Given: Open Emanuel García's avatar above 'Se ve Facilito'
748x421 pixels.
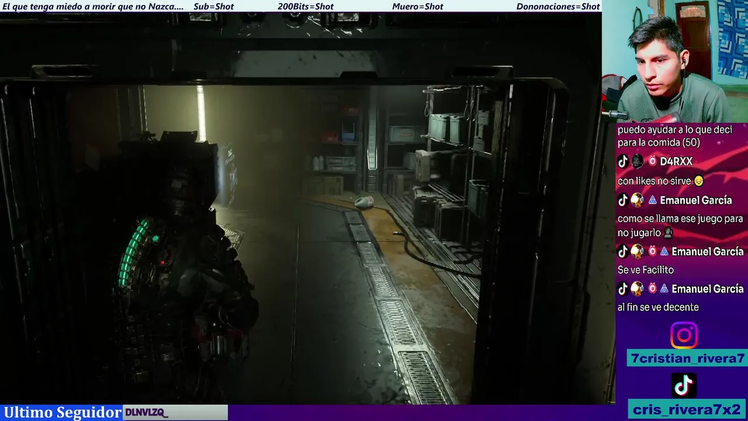Looking at the screenshot, I should (x=637, y=251).
